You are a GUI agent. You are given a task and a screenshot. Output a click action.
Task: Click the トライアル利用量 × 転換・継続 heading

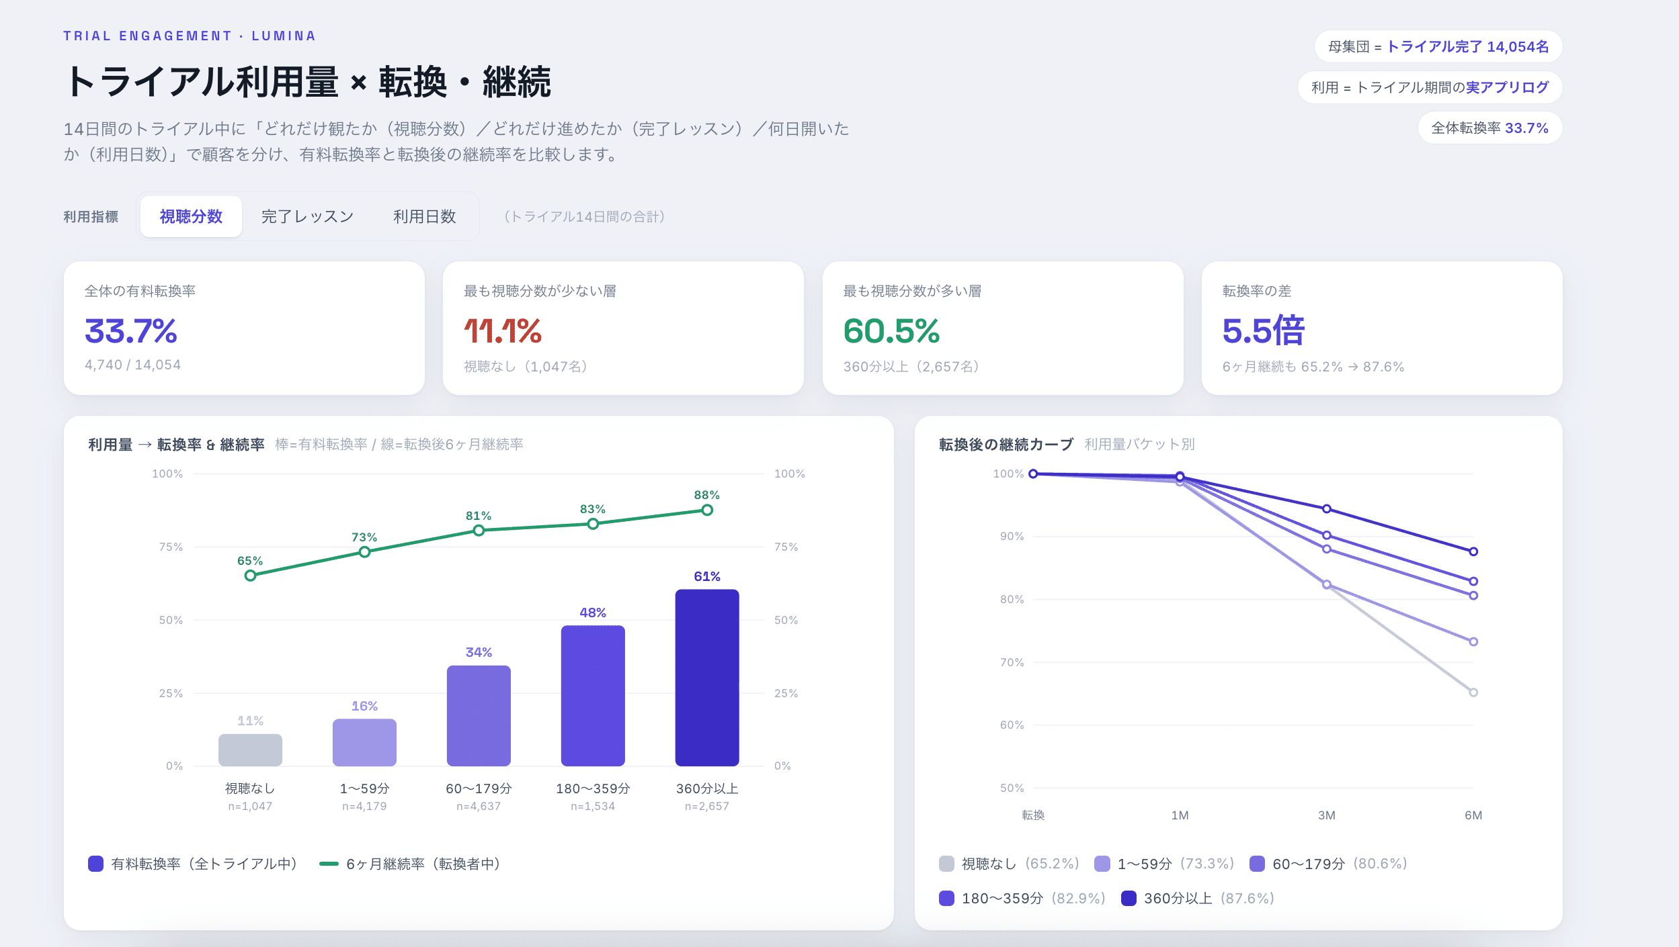(x=308, y=82)
